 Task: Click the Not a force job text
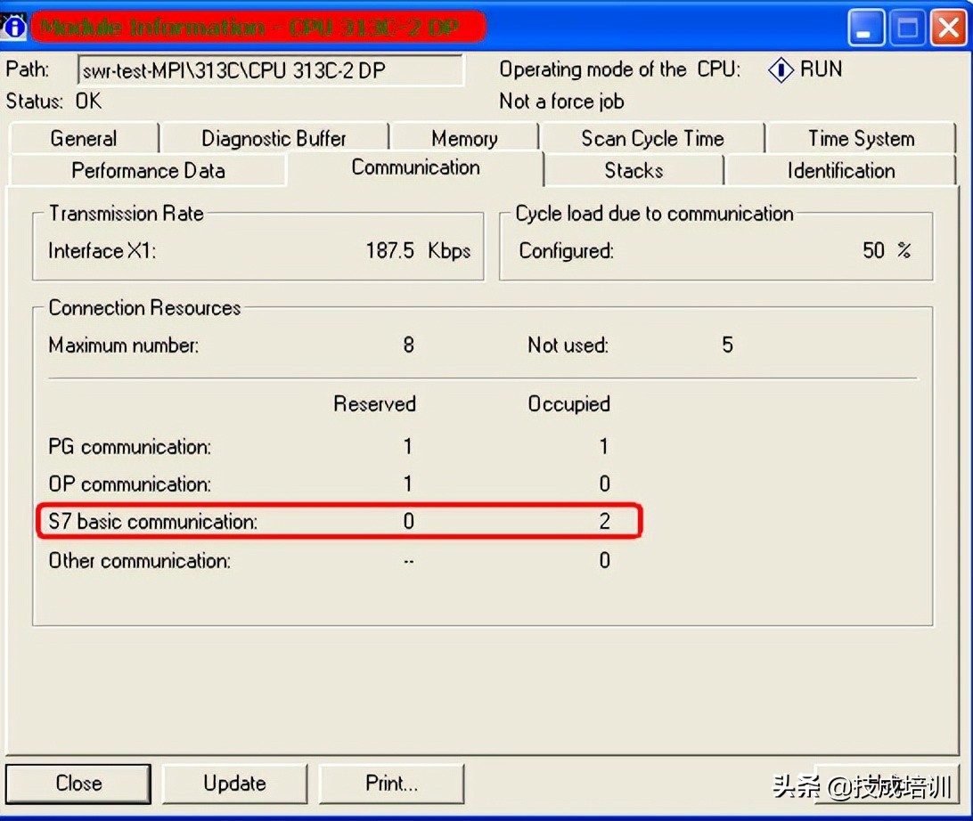(561, 102)
